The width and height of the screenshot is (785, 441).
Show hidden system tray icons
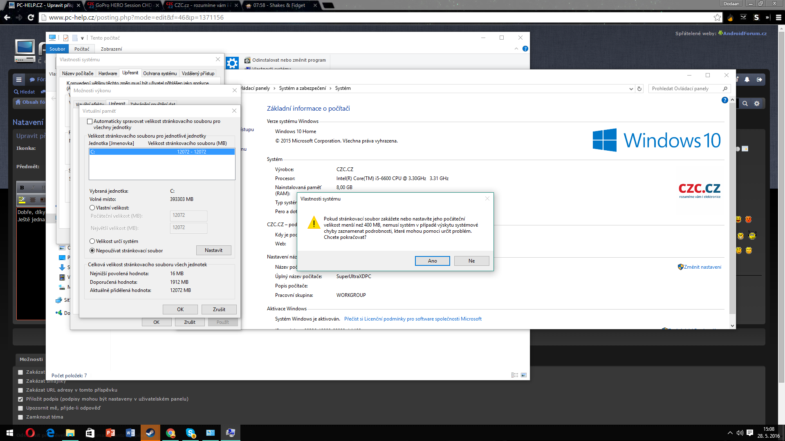pyautogui.click(x=730, y=433)
